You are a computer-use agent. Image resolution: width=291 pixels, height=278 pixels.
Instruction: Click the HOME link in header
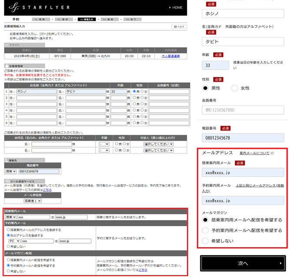[x=175, y=7]
